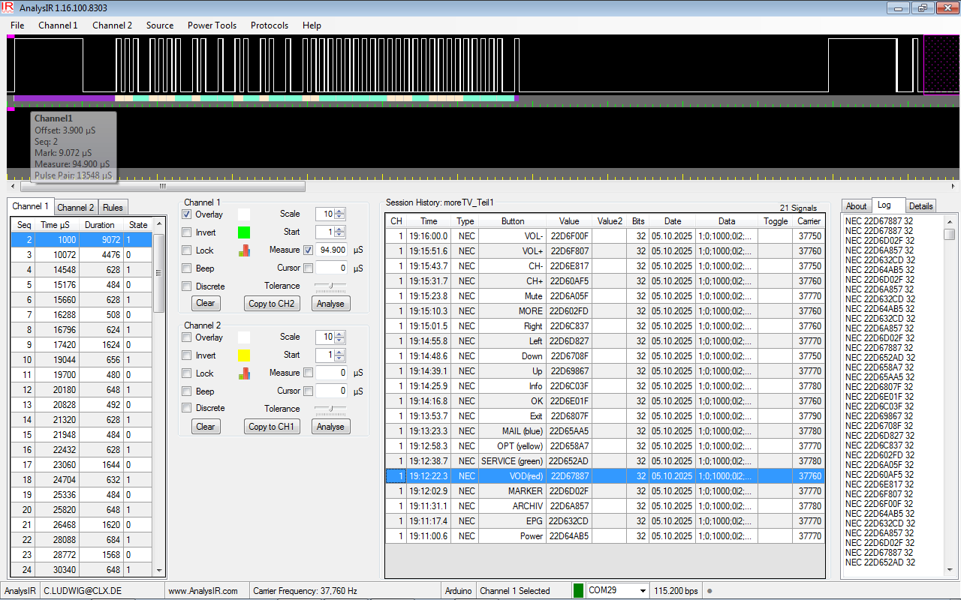This screenshot has height=600, width=961.
Task: Open the Details tab
Action: pos(920,206)
